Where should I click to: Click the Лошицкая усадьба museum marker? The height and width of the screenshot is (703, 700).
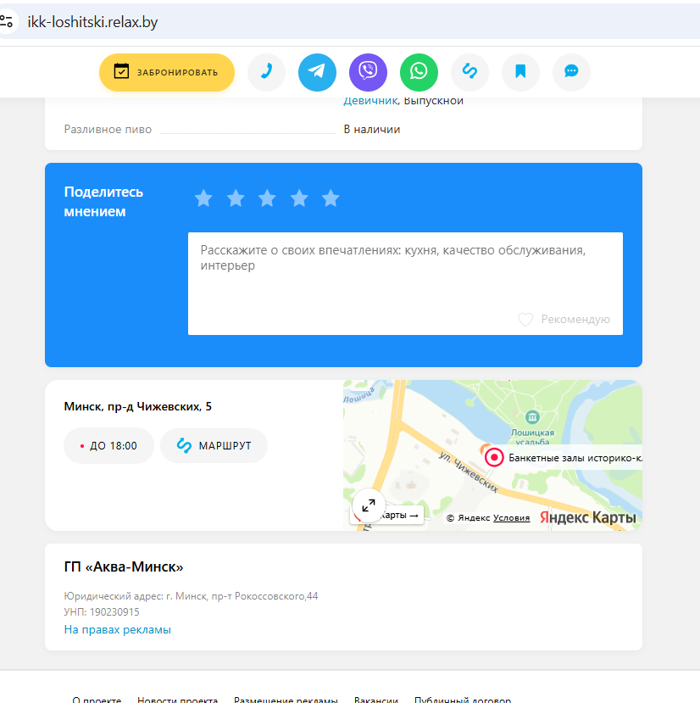point(532,417)
